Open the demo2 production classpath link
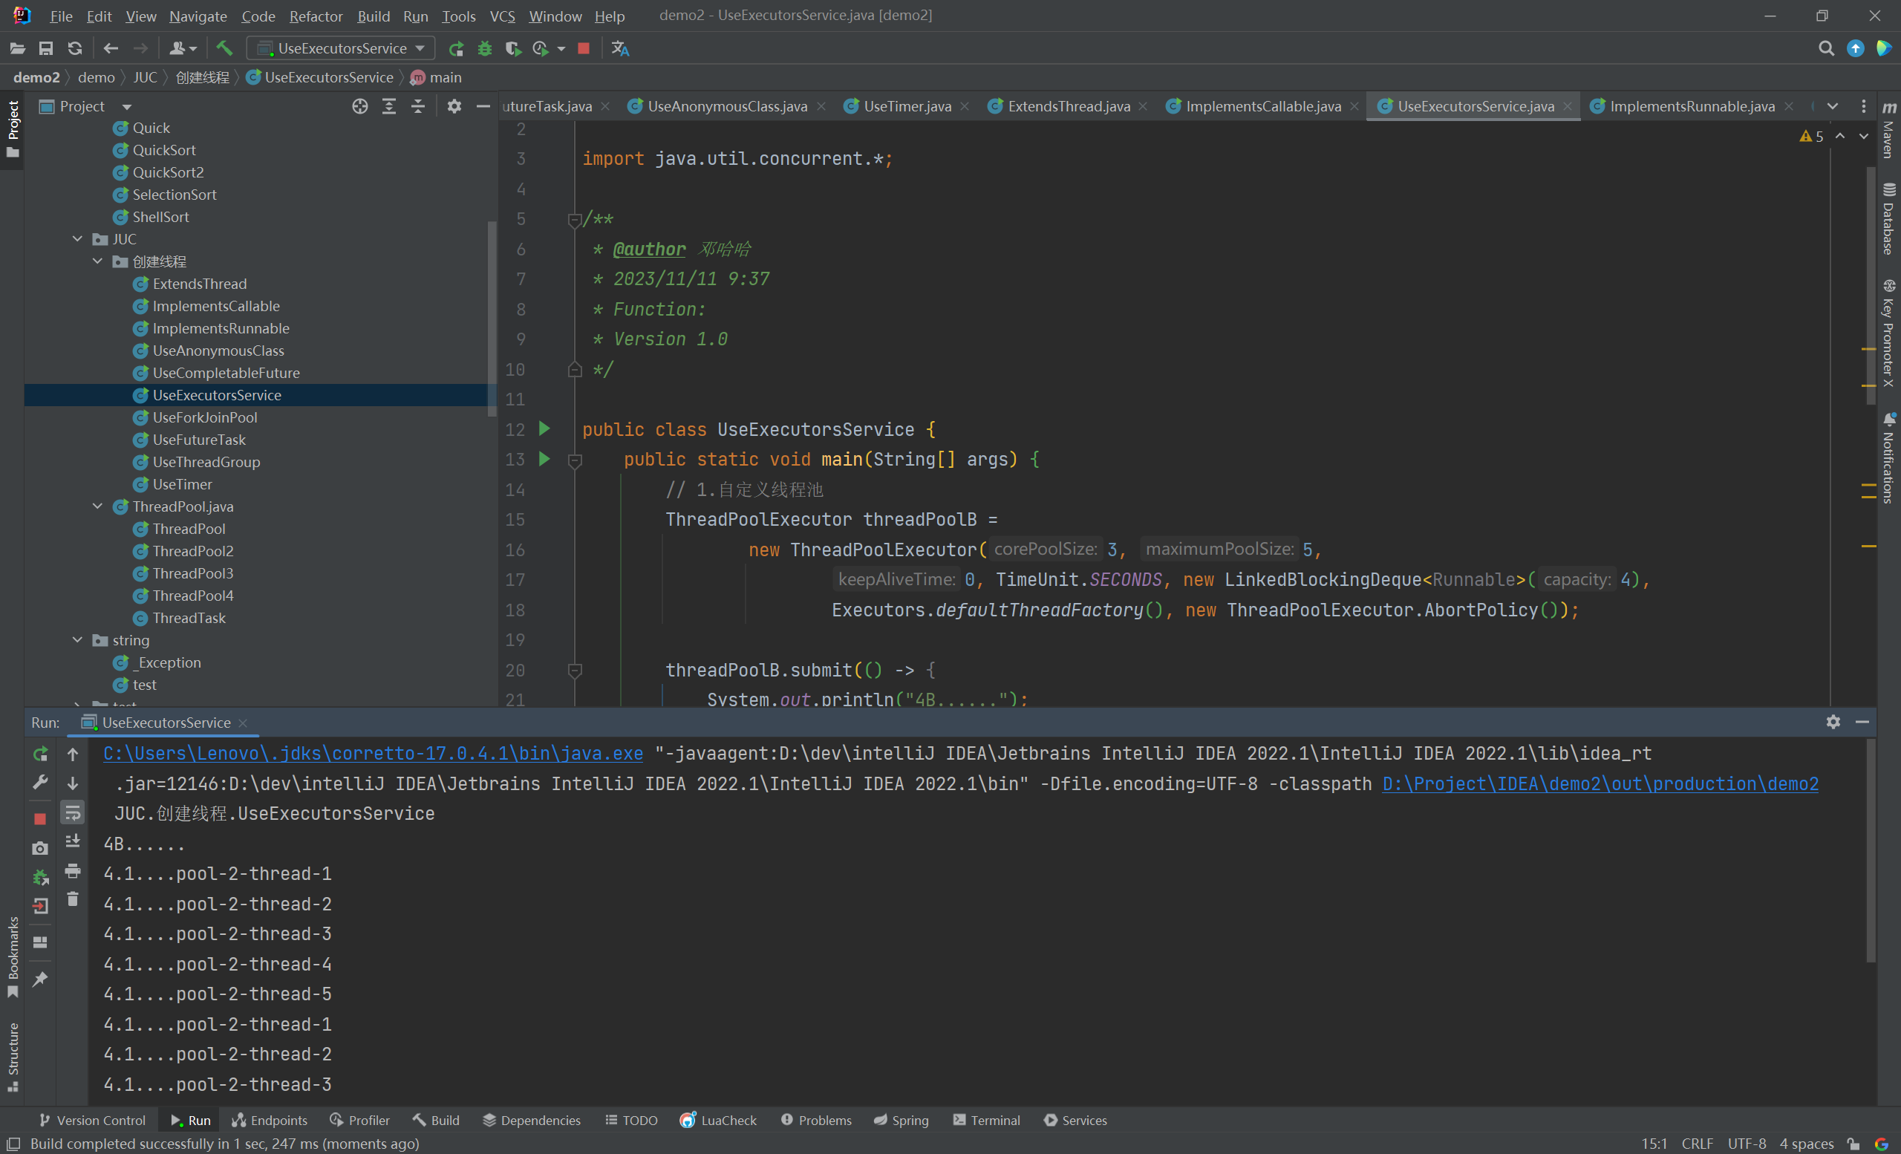 (x=1600, y=783)
